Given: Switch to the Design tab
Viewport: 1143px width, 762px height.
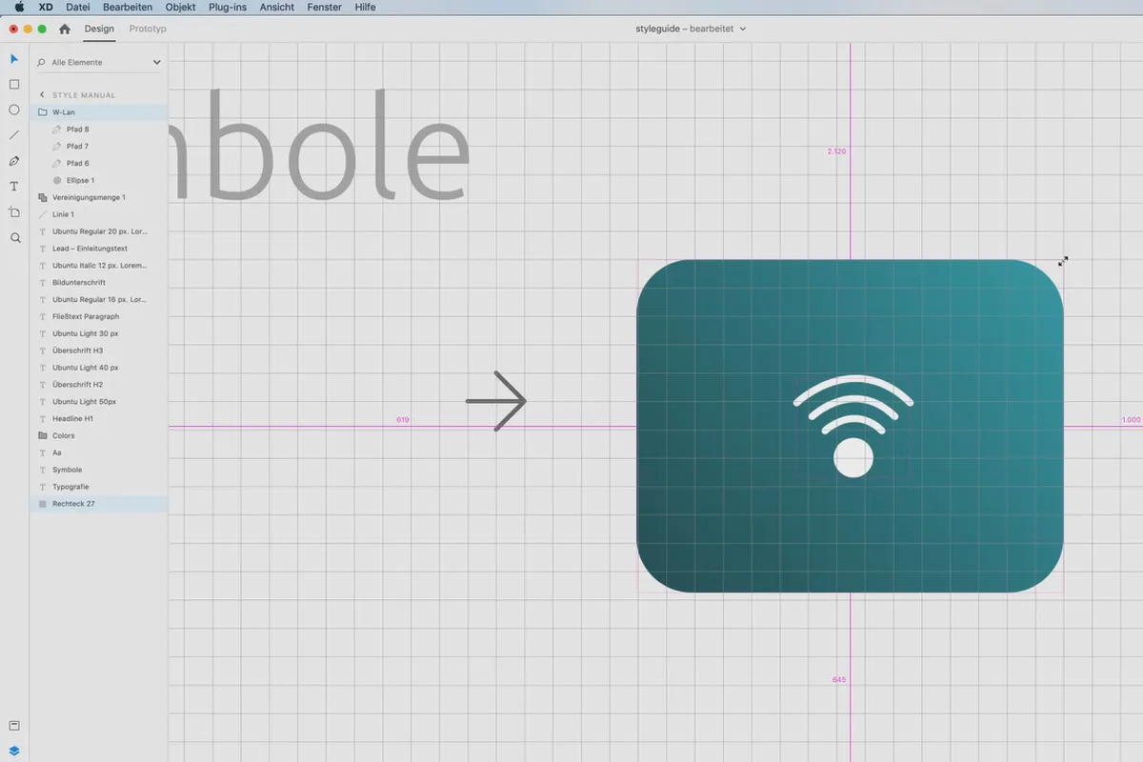Looking at the screenshot, I should point(99,29).
